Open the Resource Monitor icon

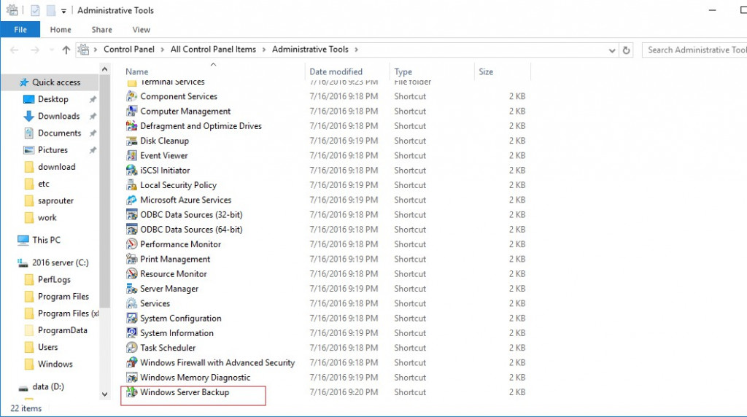pyautogui.click(x=131, y=273)
